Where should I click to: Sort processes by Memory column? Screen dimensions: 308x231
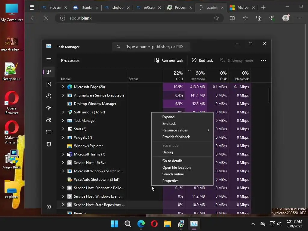[x=196, y=75]
